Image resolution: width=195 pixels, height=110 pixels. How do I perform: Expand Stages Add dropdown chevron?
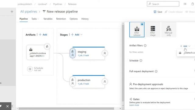point(81,35)
